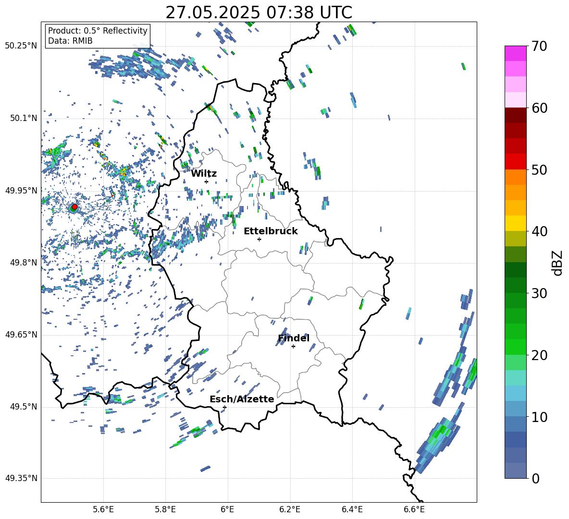569x519 pixels.
Task: Click the 20 colorbar tick value
Action: [539, 355]
